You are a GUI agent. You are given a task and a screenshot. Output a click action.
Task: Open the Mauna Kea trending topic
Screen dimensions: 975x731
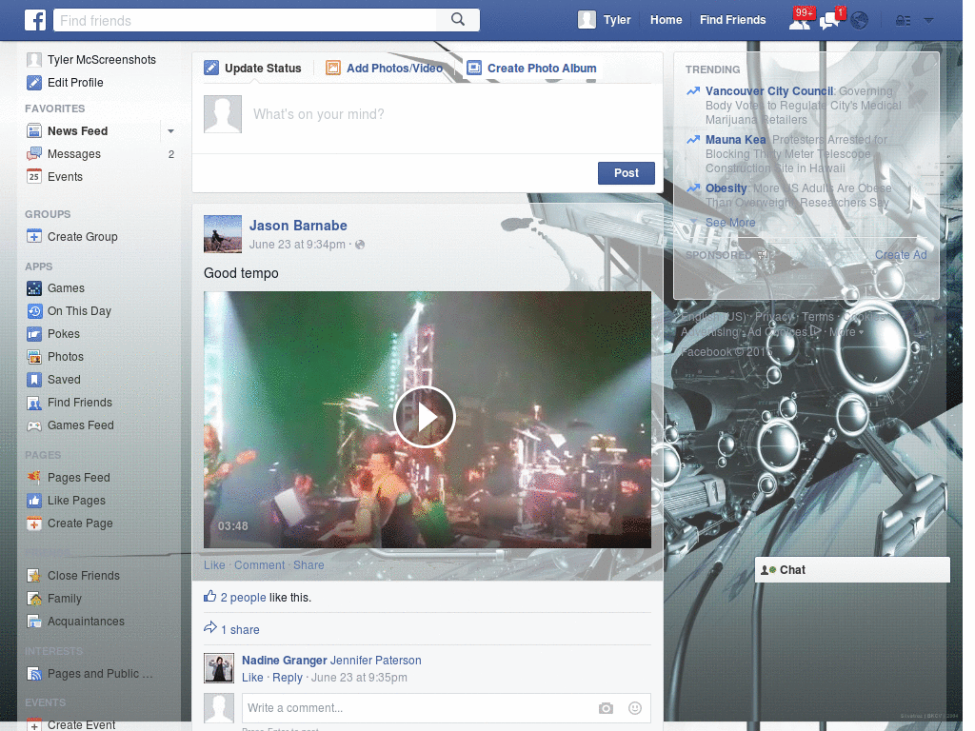click(x=736, y=140)
